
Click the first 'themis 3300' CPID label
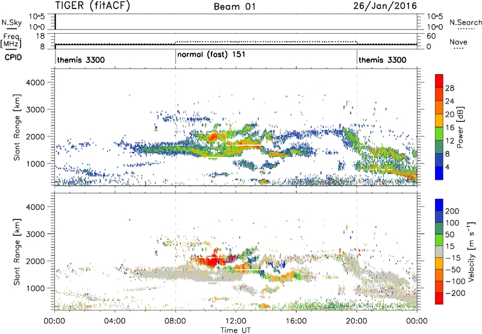(81, 60)
